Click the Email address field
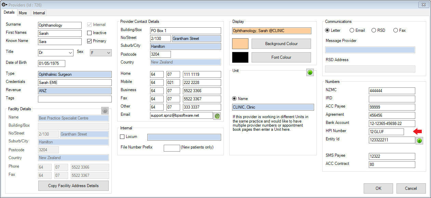The image size is (431, 198). pyautogui.click(x=181, y=116)
